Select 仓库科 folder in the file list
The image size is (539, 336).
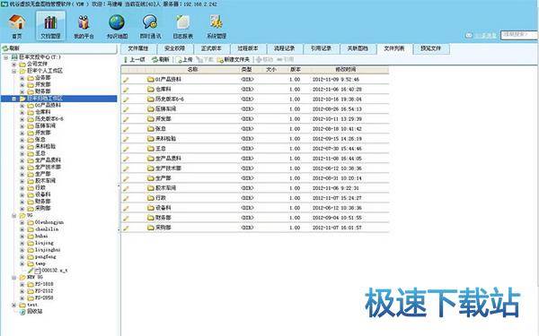point(159,89)
